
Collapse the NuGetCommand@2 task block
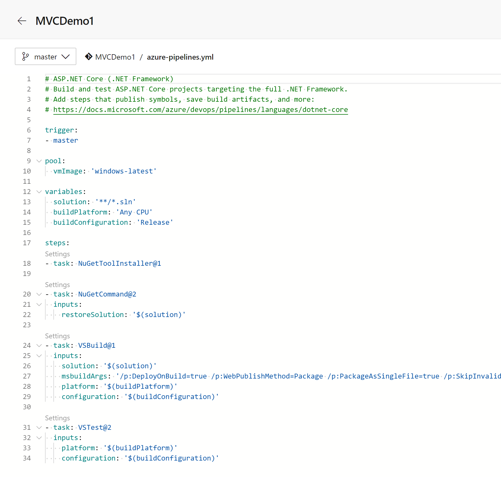click(39, 294)
